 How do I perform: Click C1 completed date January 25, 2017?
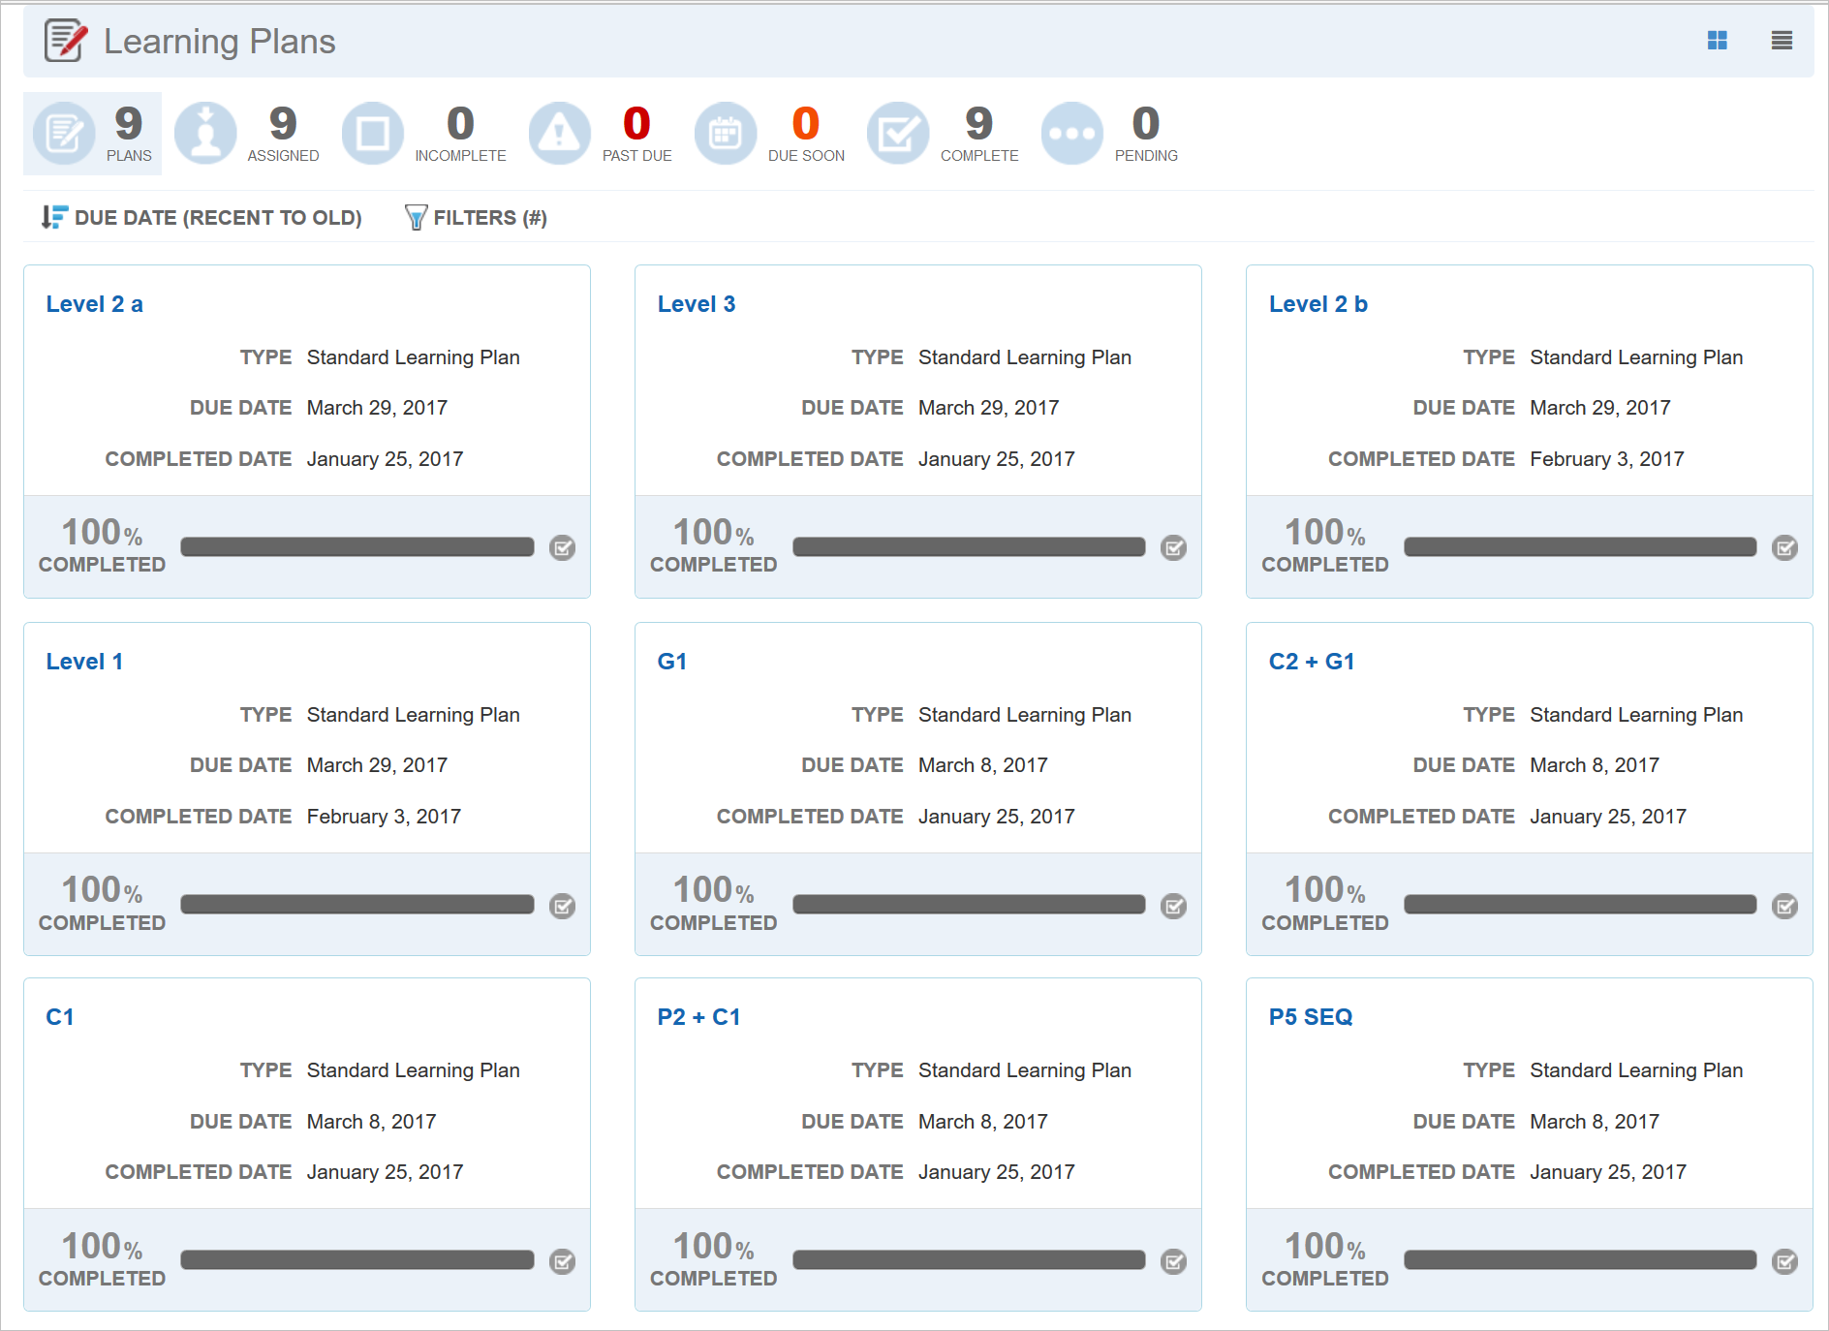(385, 1172)
